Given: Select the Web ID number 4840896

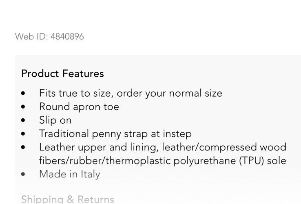Looking at the screenshot, I should [x=67, y=36].
